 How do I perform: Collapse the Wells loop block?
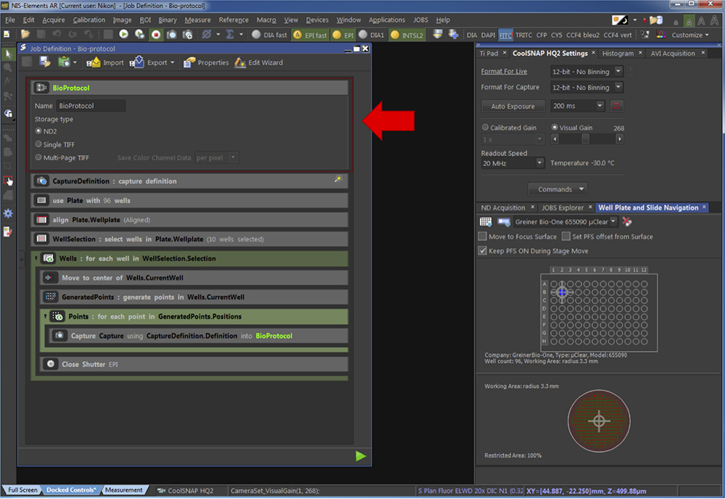pos(36,258)
